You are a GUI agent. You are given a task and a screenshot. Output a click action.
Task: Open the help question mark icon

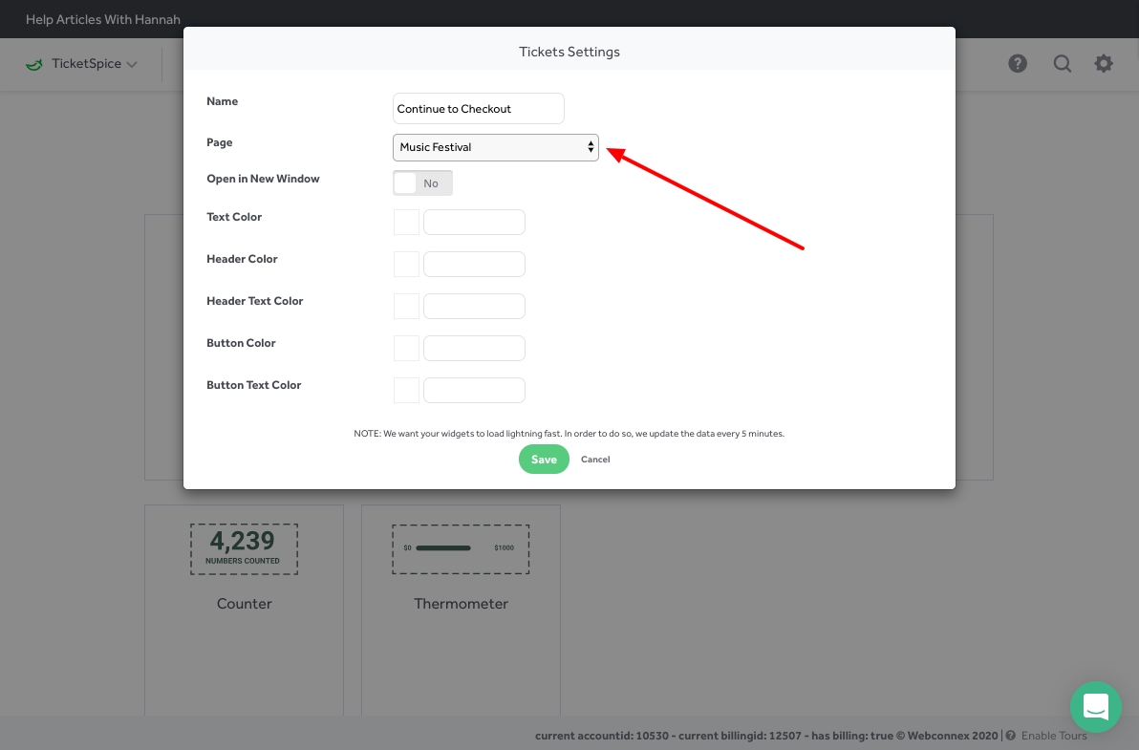pyautogui.click(x=1018, y=64)
